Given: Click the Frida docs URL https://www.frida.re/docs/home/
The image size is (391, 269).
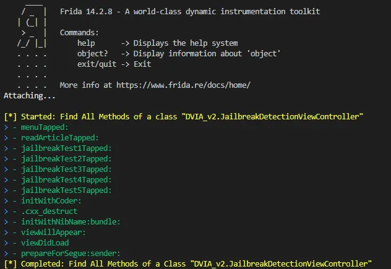Looking at the screenshot, I should click(x=183, y=85).
